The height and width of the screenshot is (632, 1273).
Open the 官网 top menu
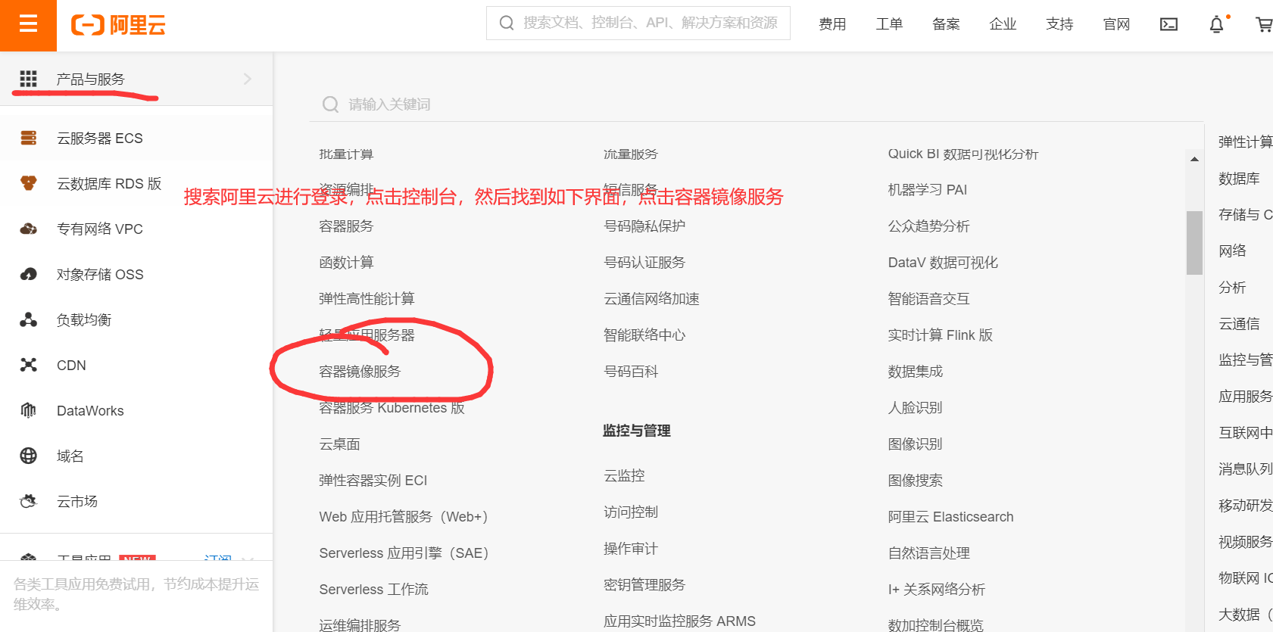(1116, 24)
